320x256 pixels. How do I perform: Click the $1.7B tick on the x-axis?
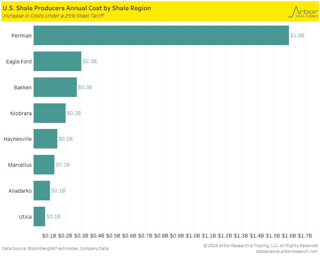(x=305, y=236)
